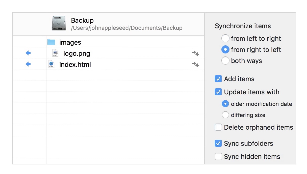Uncheck the Add items checkbox
The image size is (307, 174).
(x=218, y=79)
